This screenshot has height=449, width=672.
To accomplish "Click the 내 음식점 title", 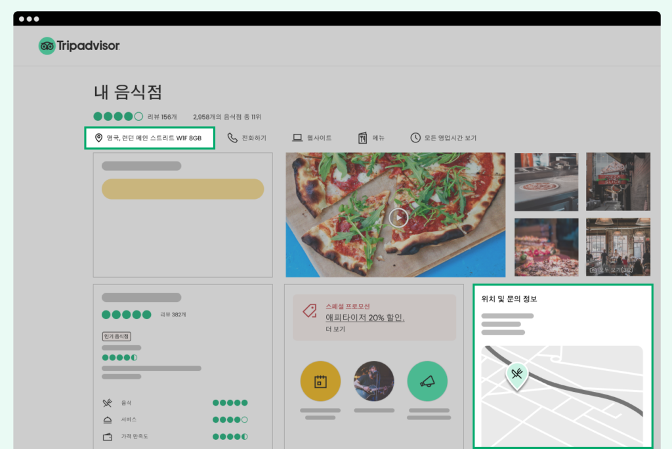I will coord(128,92).
